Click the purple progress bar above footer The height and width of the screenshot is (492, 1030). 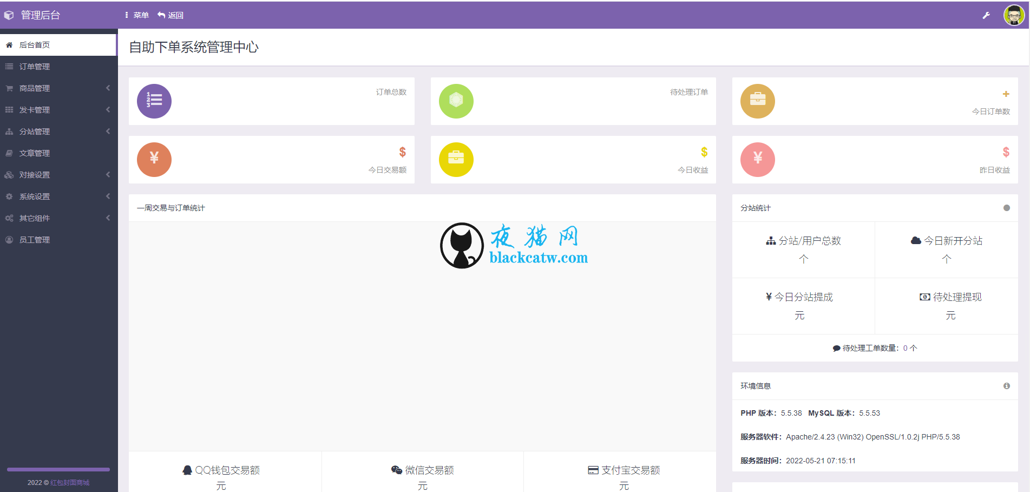click(x=58, y=469)
